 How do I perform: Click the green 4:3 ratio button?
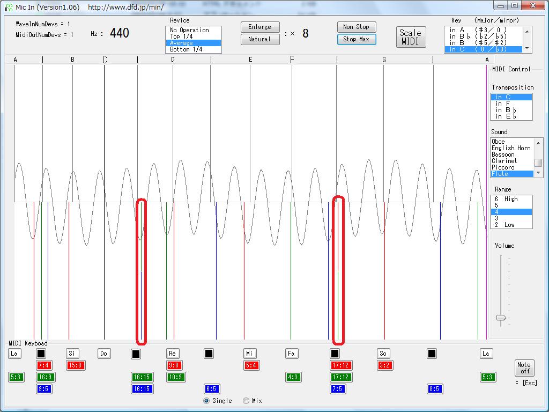pos(293,377)
